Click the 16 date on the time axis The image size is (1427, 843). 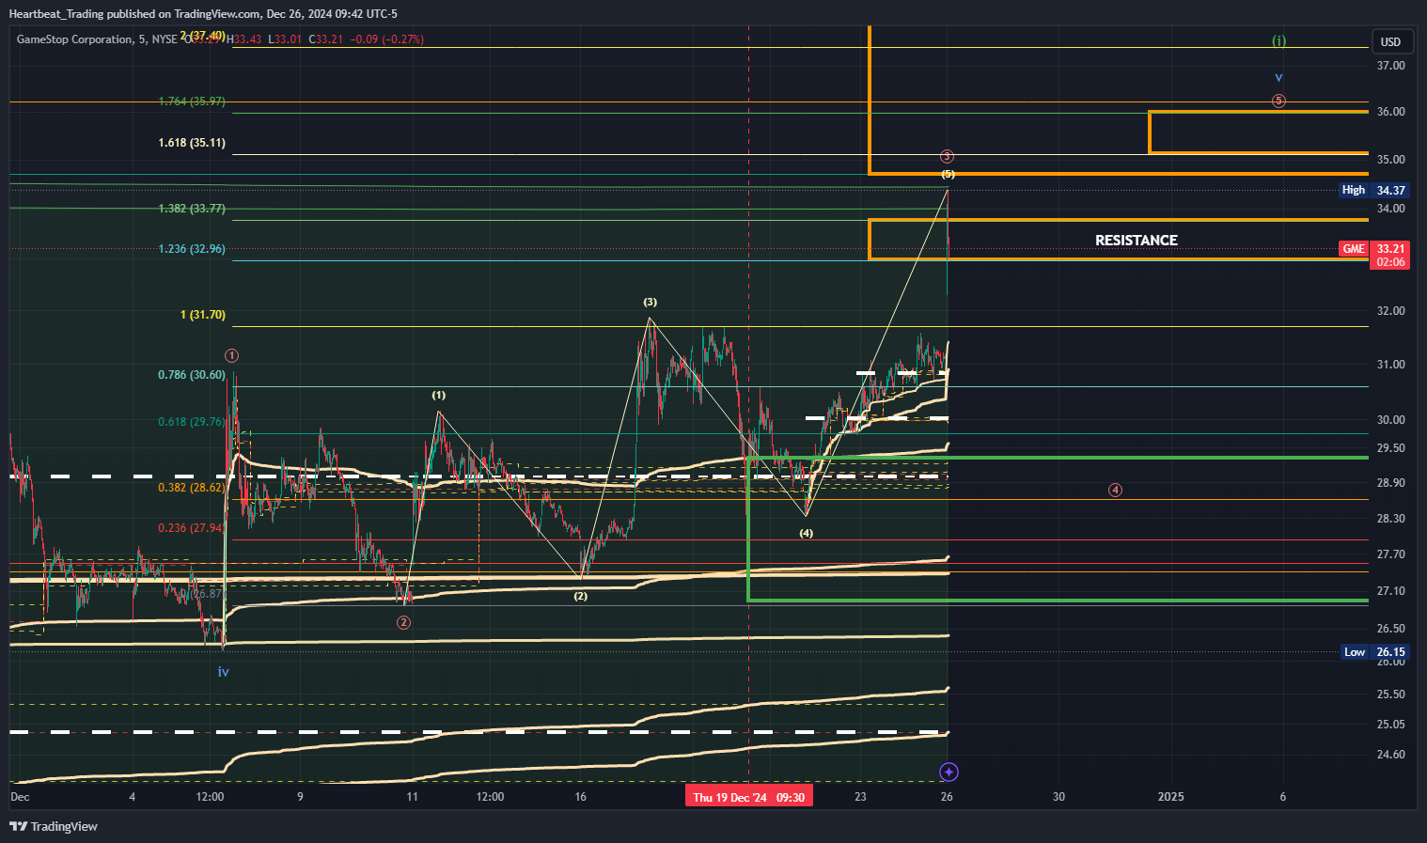click(580, 797)
